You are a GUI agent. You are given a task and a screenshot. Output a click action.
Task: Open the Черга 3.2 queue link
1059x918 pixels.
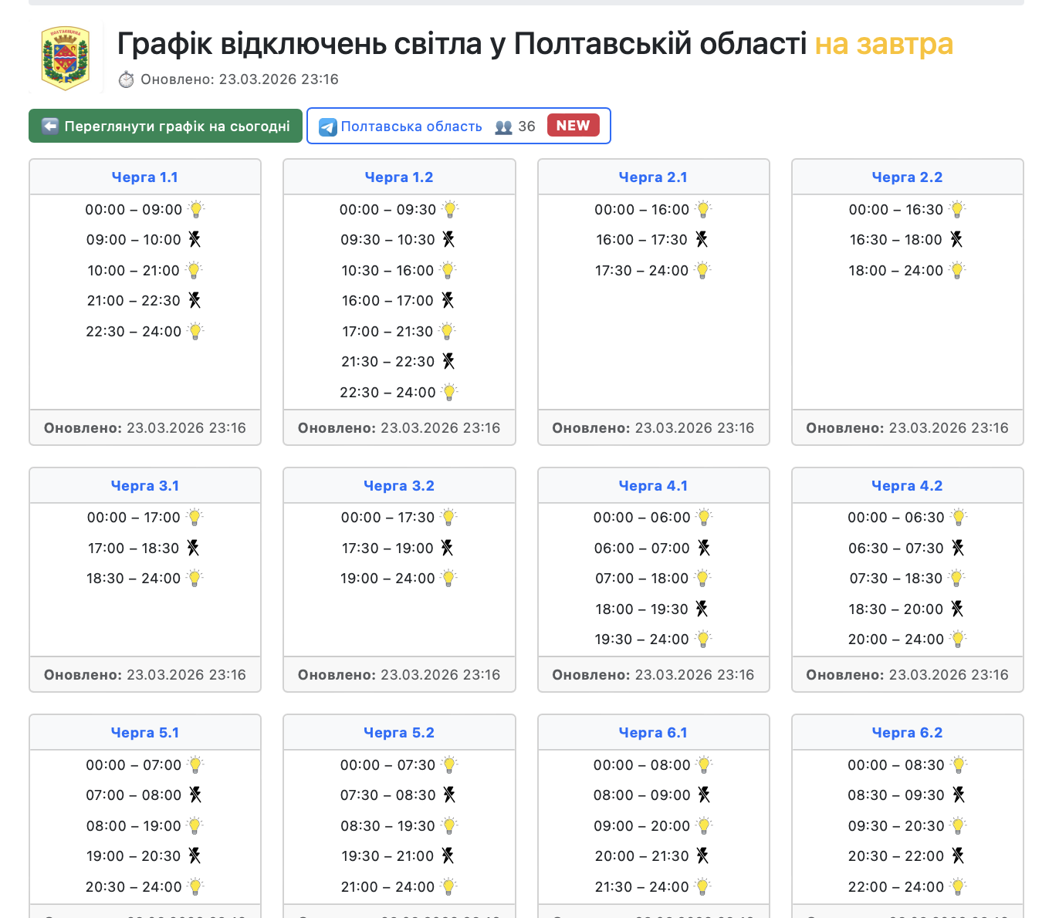coord(399,486)
